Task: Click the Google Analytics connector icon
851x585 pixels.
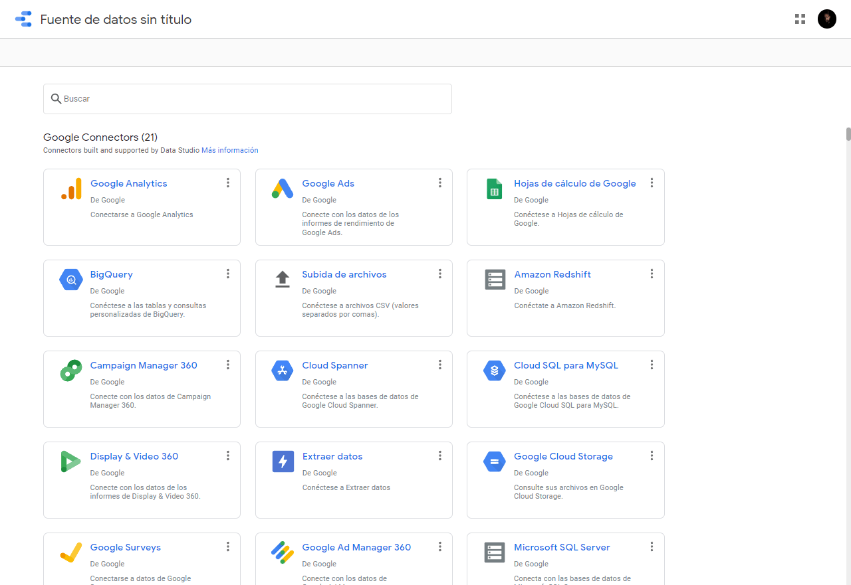Action: [x=71, y=189]
